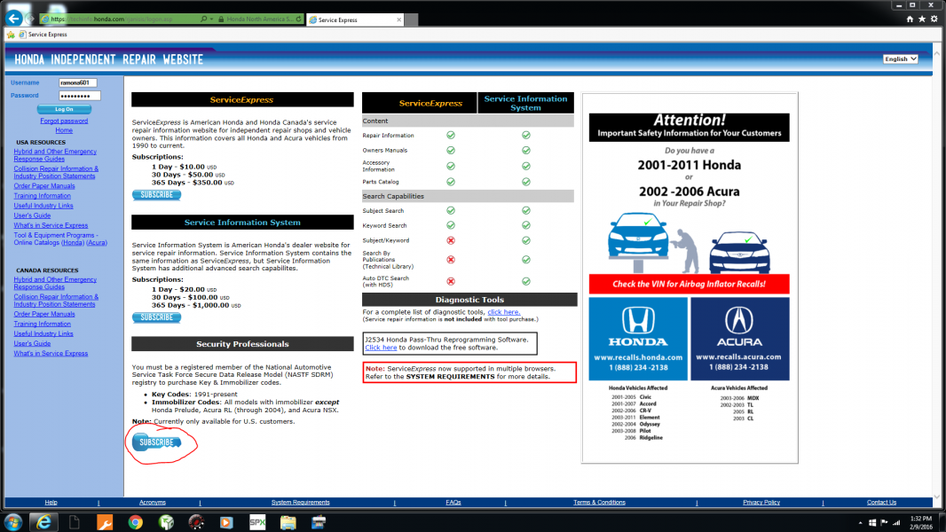Go back with the browser Back arrow

[x=14, y=19]
